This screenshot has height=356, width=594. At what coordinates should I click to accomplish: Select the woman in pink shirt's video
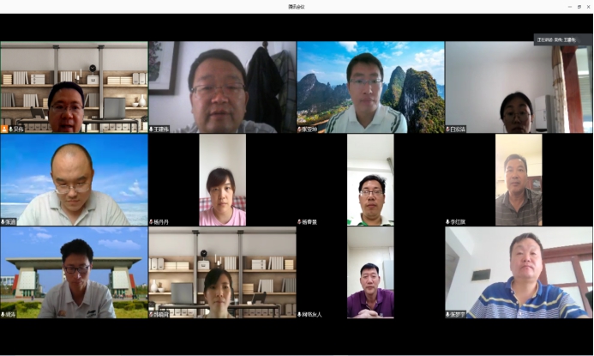pos(222,178)
